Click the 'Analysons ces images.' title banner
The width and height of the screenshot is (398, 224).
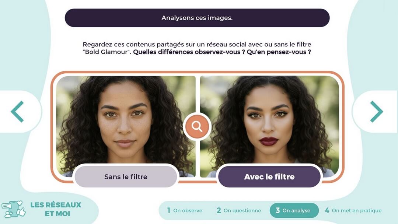[197, 18]
